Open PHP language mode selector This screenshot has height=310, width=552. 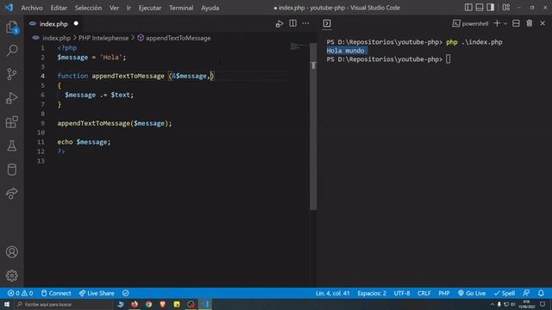tap(444, 293)
